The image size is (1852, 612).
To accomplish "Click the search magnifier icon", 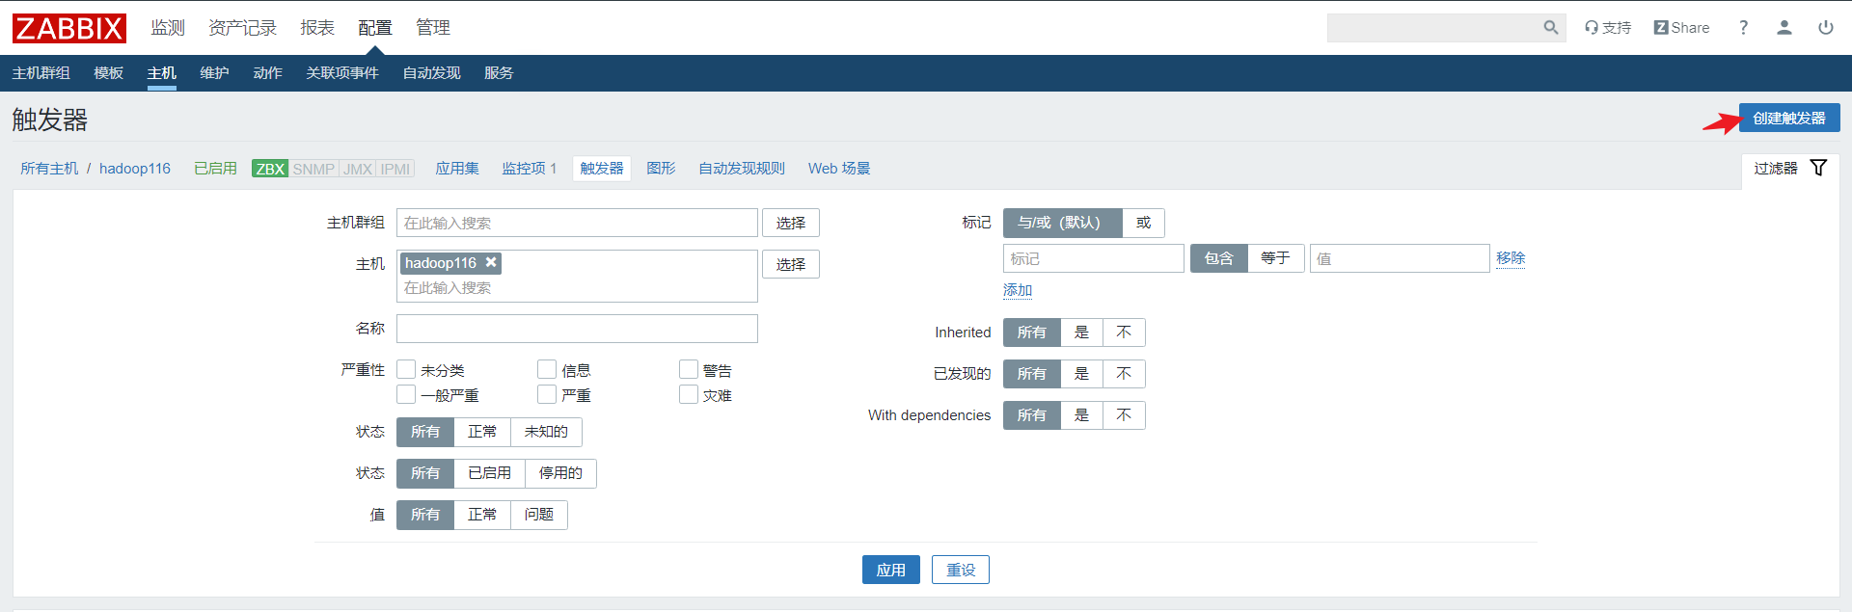I will (x=1550, y=28).
